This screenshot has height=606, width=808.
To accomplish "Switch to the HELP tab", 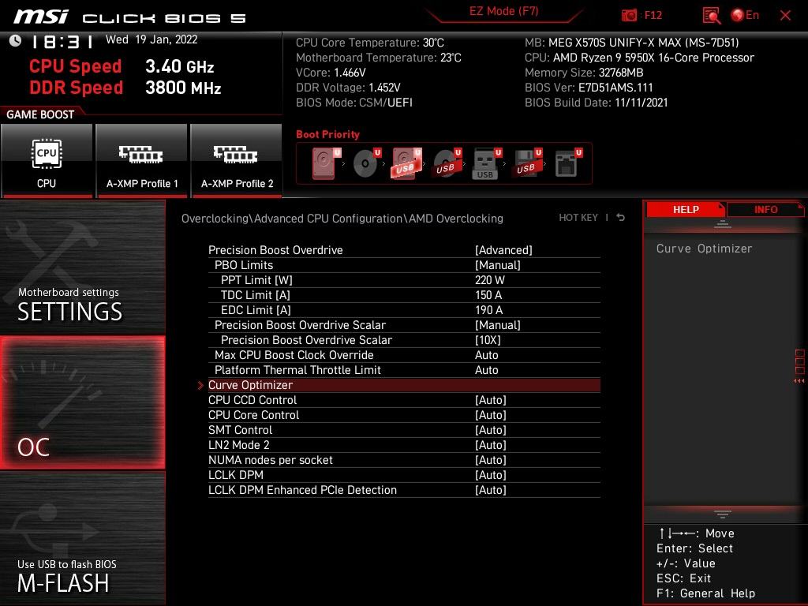I will (686, 210).
